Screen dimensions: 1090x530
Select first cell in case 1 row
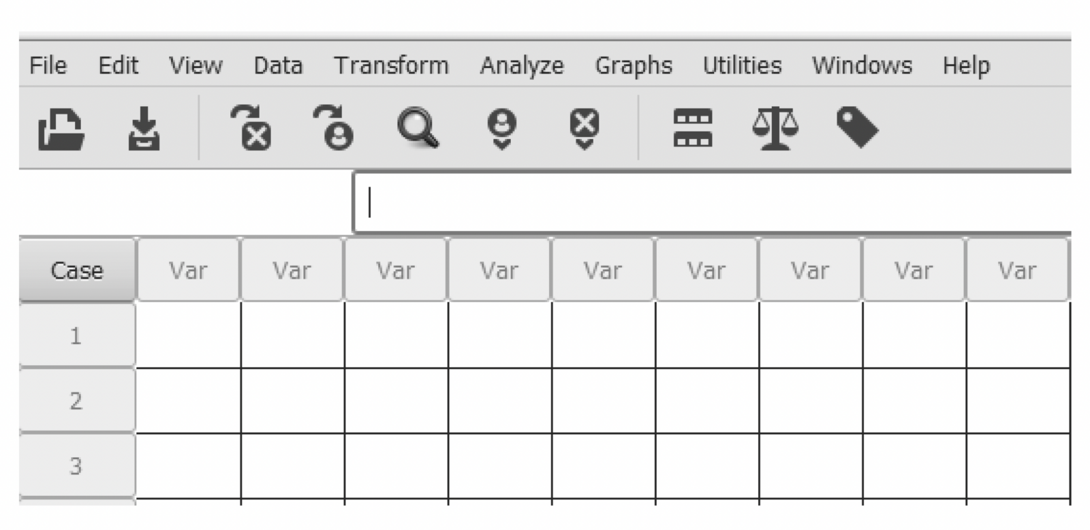pyautogui.click(x=189, y=335)
